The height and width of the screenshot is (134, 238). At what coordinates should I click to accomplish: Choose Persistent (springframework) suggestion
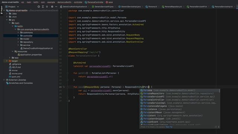pyautogui.click(x=179, y=116)
